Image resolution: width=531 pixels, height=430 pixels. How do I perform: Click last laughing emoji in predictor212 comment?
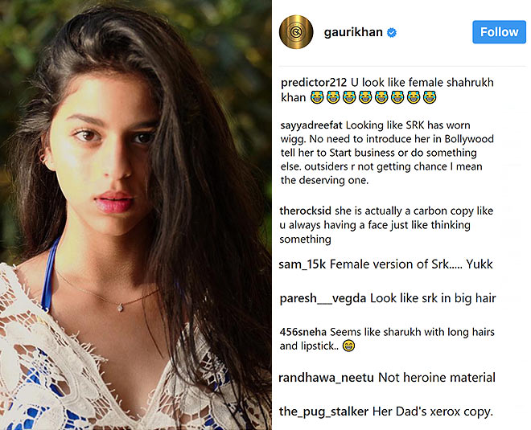click(x=430, y=97)
